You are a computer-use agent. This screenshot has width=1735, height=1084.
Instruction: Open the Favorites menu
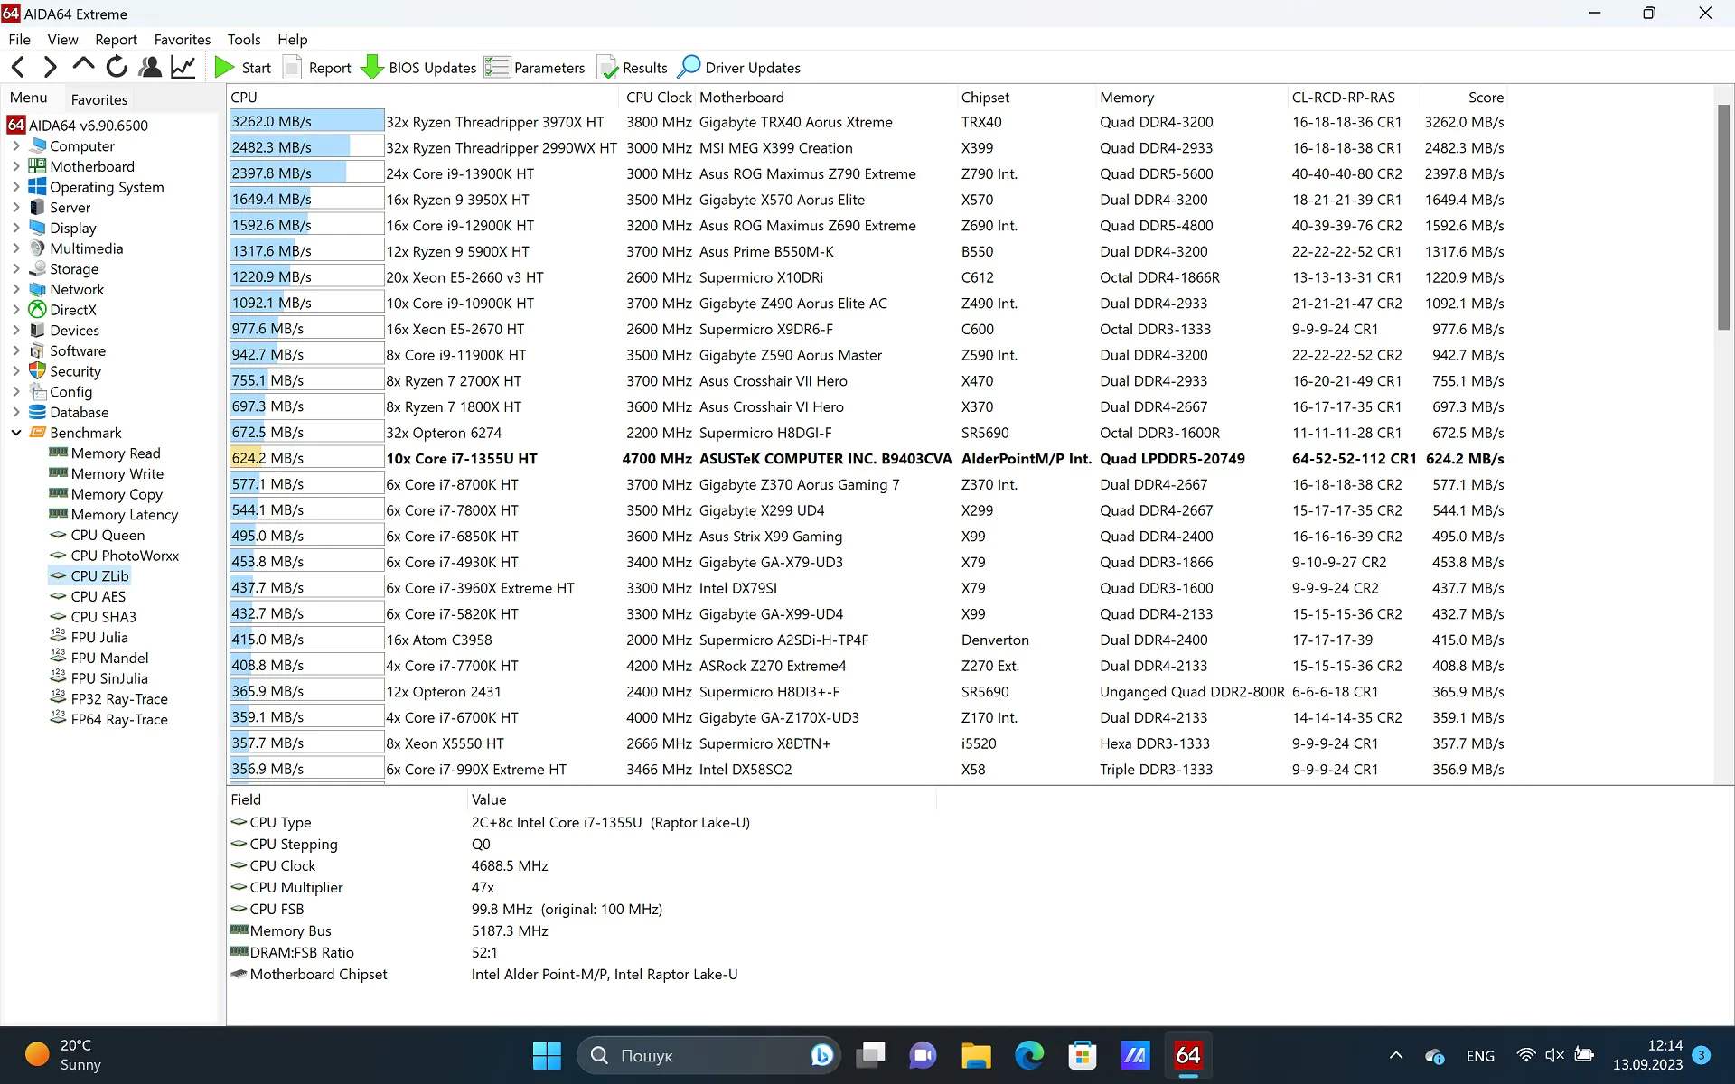click(x=183, y=40)
